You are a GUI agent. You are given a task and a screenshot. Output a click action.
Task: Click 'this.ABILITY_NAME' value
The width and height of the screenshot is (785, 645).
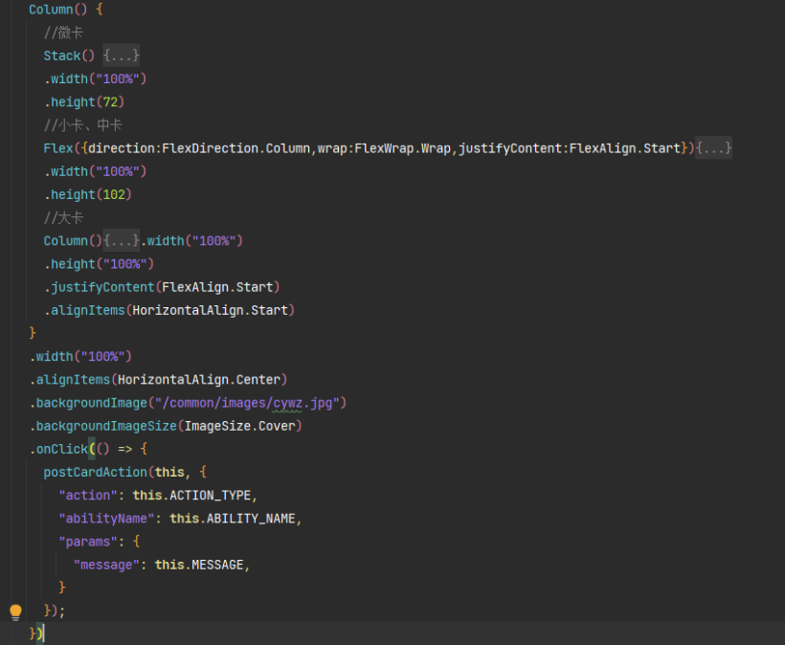(233, 519)
